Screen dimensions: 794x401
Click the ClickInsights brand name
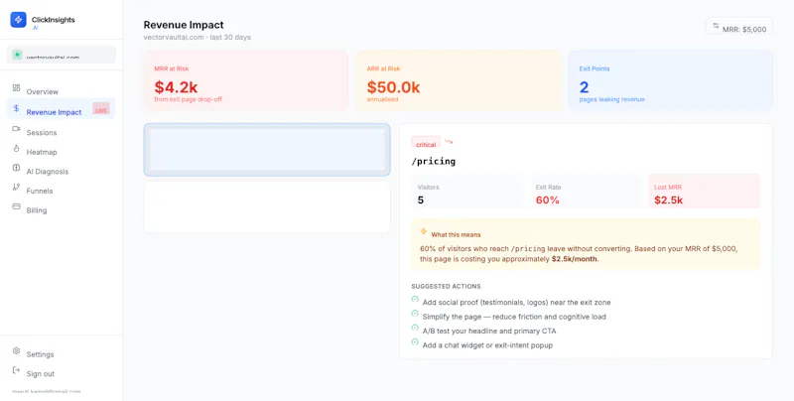point(54,20)
